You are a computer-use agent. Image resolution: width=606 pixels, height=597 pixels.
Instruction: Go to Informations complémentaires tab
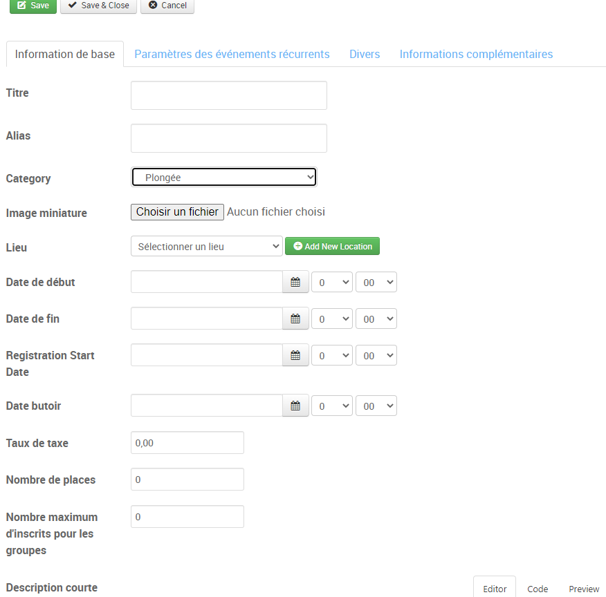point(476,54)
